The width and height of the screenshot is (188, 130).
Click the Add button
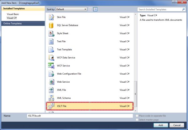161,125
